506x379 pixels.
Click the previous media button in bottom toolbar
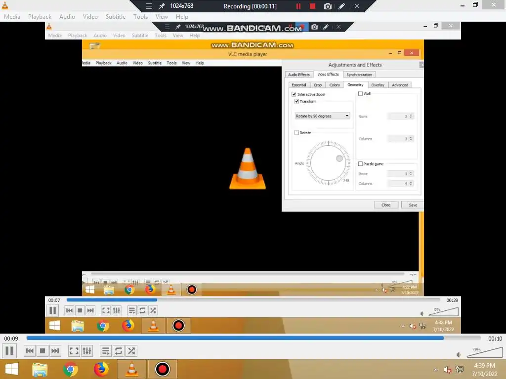point(29,351)
